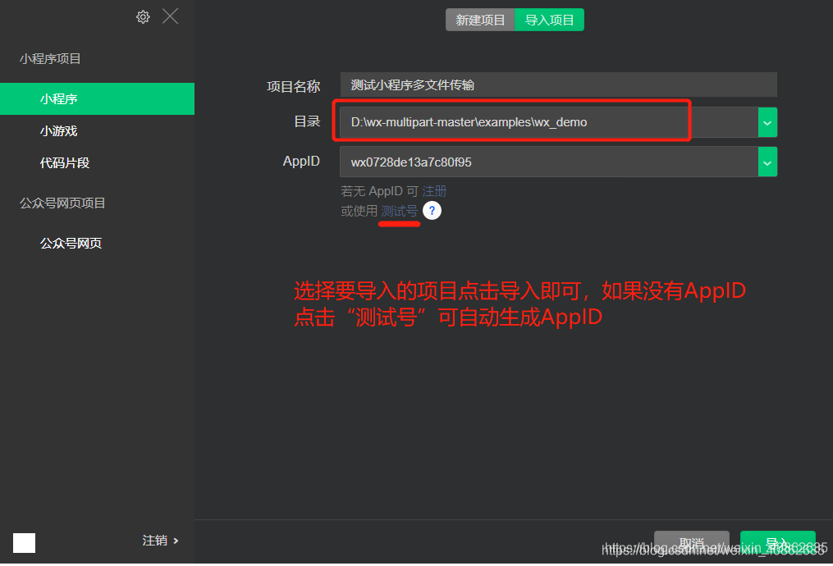833x566 pixels.
Task: Expand the 目录 directory dropdown
Action: point(767,121)
